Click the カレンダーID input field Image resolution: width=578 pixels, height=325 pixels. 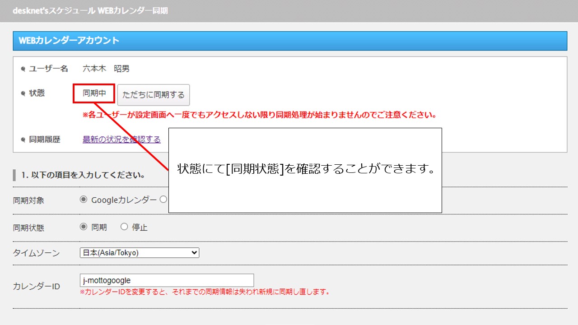[167, 280]
